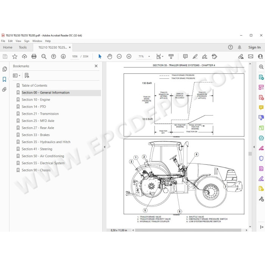The image size is (265, 265).
Task: Add the document to starred files
Action: 15,56
